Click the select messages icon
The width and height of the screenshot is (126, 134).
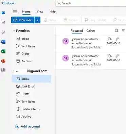[116, 30]
